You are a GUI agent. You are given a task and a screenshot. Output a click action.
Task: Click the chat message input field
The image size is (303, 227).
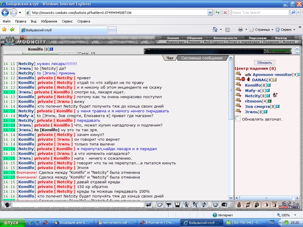click(78, 205)
